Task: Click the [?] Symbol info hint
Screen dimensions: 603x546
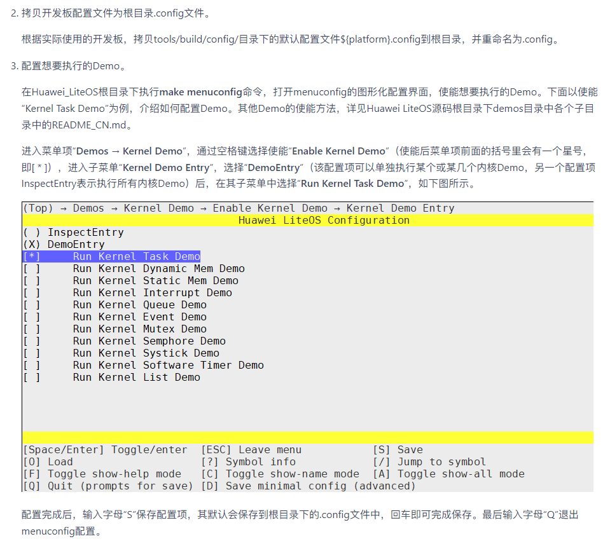Action: coord(249,462)
